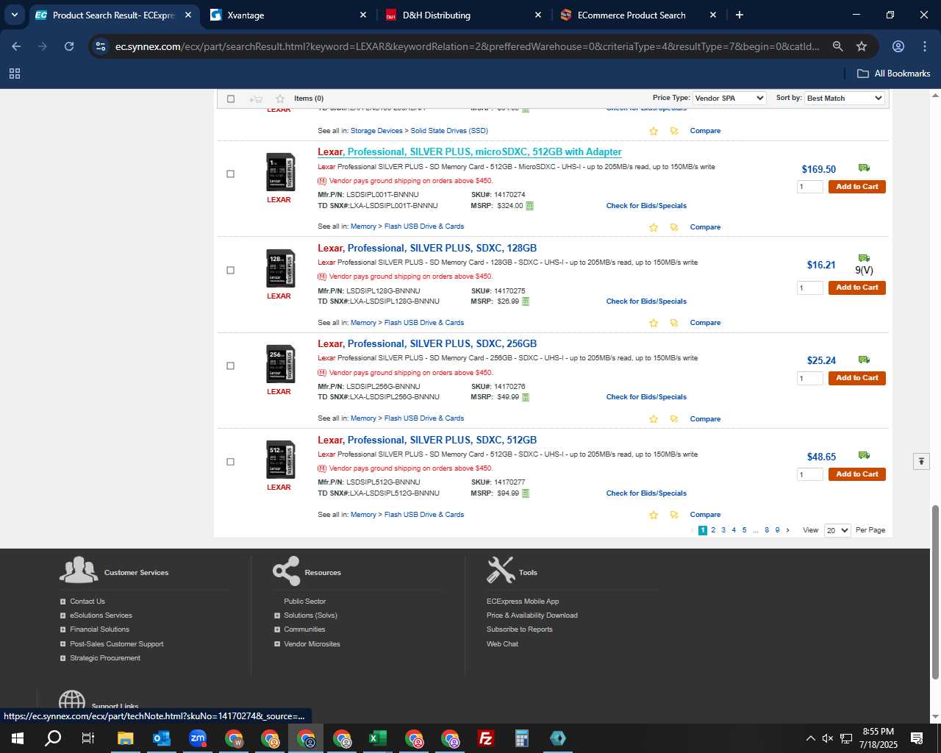Click the add-to-cart icon in Items toolbar
The image size is (941, 753).
[x=256, y=99]
